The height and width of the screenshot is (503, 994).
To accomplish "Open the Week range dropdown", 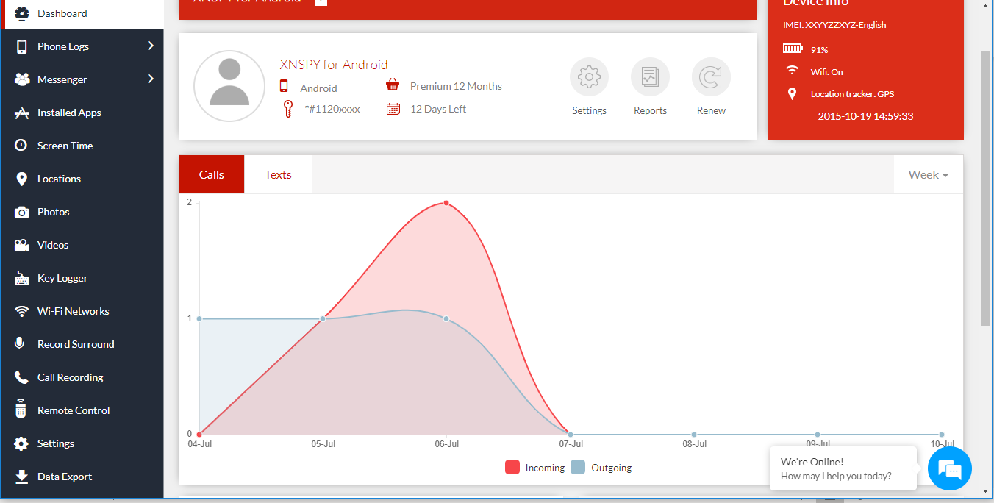I will [928, 174].
